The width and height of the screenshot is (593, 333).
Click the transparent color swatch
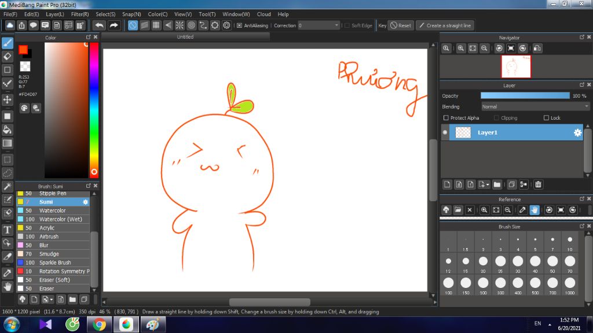tap(25, 66)
